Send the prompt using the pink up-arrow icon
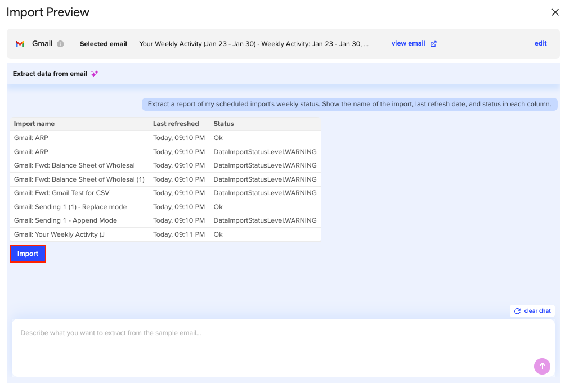The image size is (565, 388). pyautogui.click(x=542, y=366)
